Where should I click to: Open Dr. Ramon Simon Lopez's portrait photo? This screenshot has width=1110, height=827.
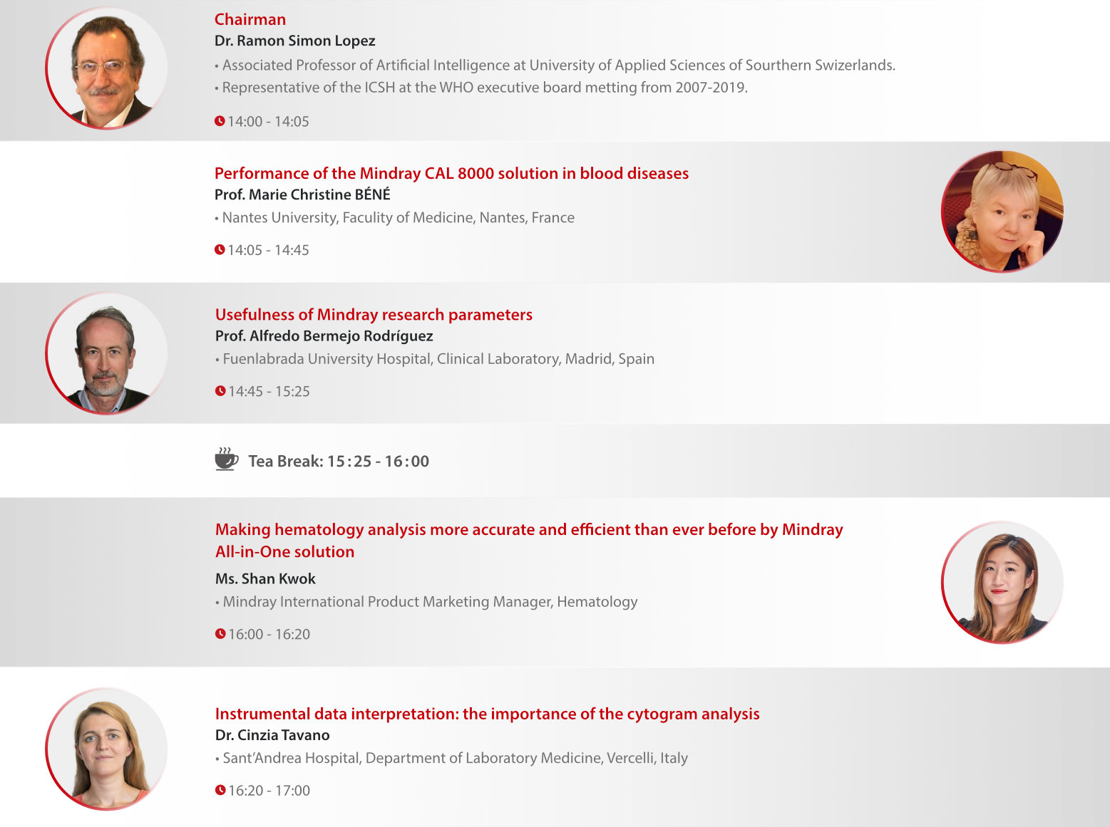click(107, 69)
